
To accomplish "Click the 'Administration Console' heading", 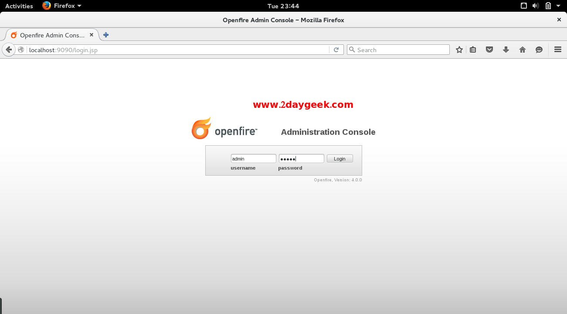I will [328, 132].
